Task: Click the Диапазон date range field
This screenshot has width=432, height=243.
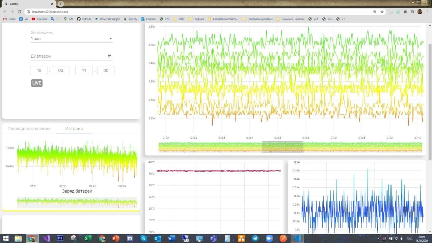Action: point(71,56)
